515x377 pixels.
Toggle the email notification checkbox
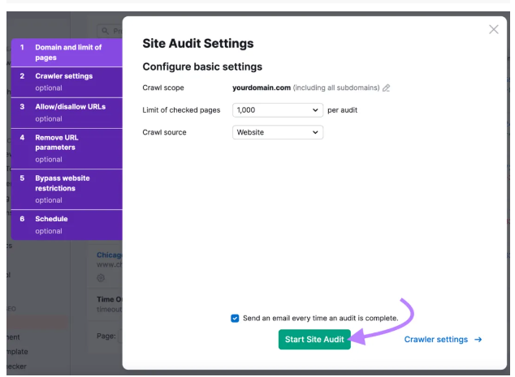click(x=235, y=319)
